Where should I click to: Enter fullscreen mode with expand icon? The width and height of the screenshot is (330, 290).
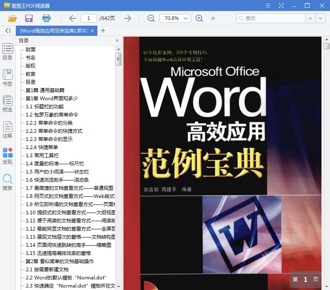[x=281, y=5]
